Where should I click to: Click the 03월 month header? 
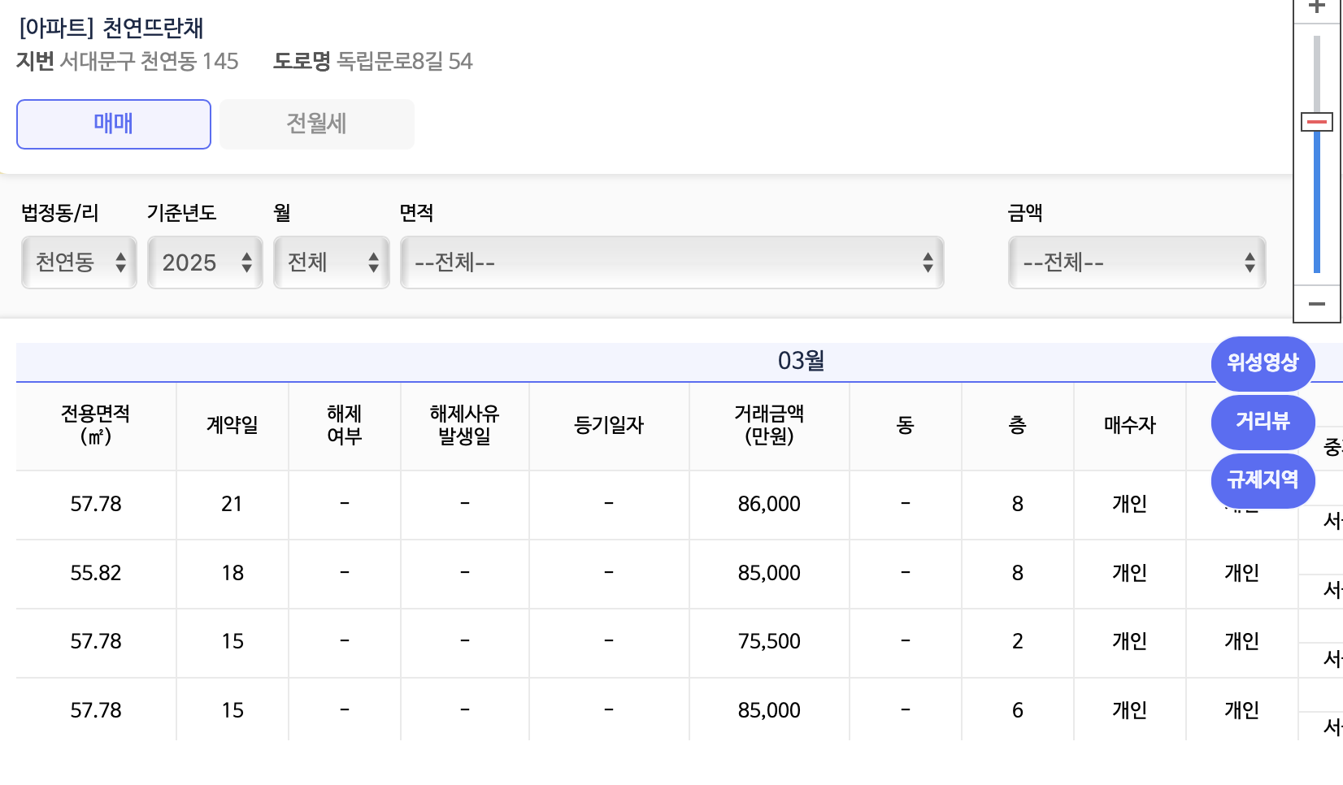tap(802, 361)
